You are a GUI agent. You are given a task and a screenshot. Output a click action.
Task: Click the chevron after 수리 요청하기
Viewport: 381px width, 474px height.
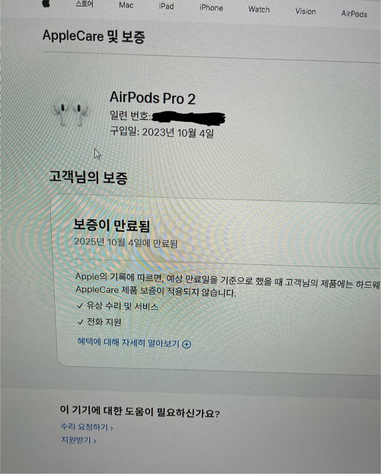point(111,428)
